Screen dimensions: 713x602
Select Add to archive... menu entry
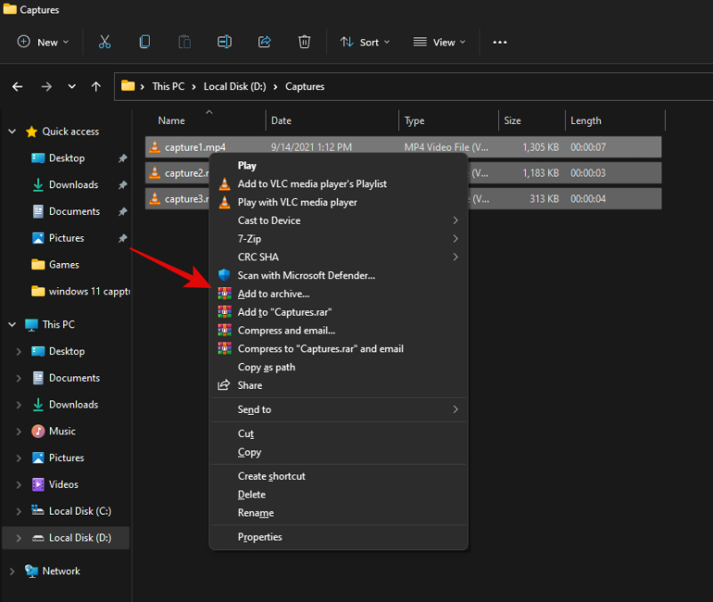274,294
